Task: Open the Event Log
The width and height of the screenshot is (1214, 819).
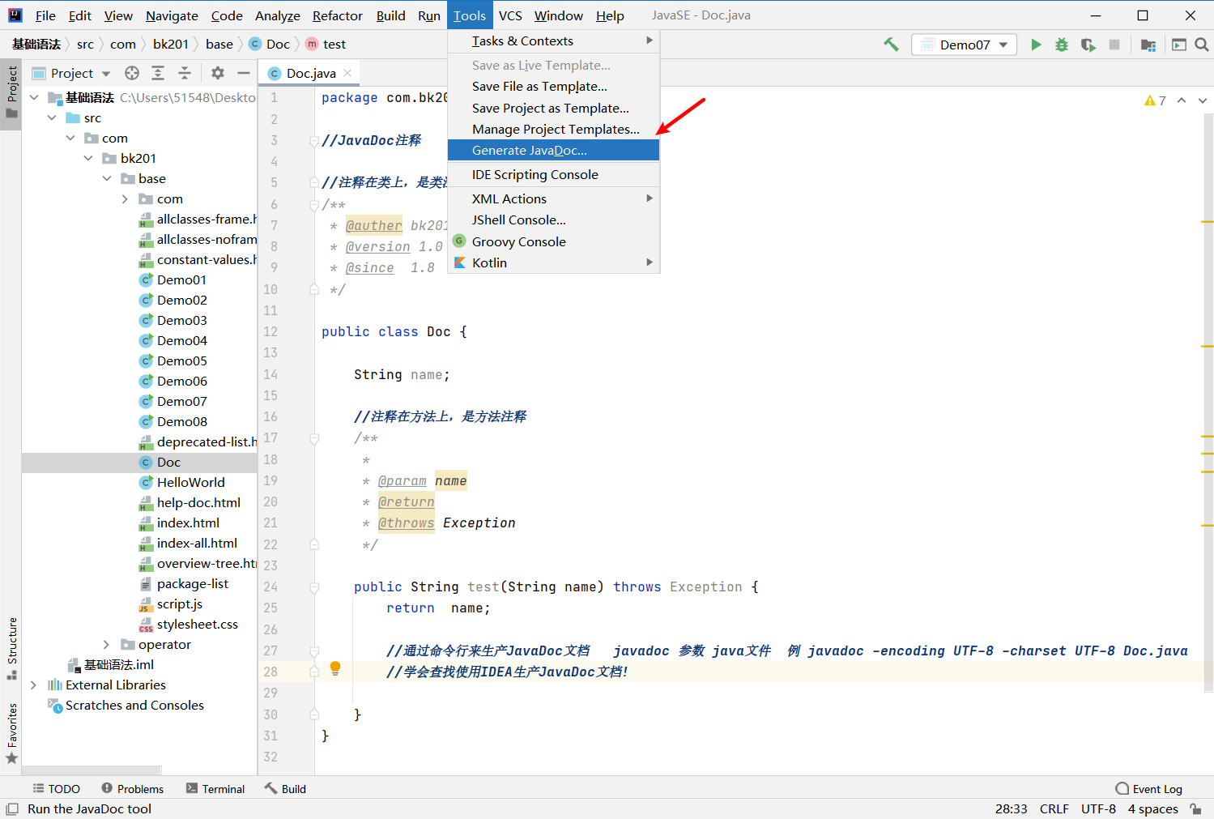Action: [1148, 789]
